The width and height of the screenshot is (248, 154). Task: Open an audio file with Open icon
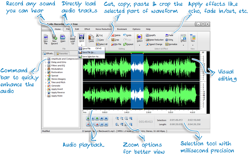[x=63, y=38]
